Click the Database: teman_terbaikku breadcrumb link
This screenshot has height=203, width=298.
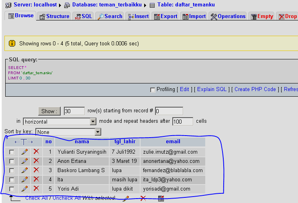click(x=107, y=5)
